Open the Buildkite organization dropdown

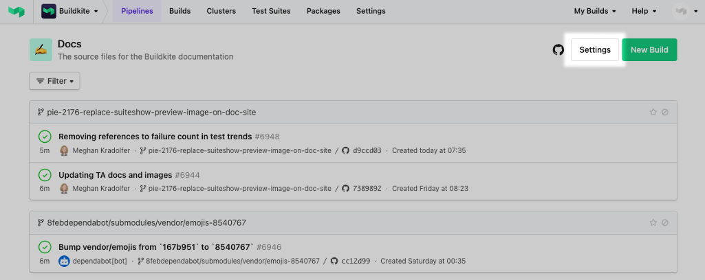(x=70, y=11)
